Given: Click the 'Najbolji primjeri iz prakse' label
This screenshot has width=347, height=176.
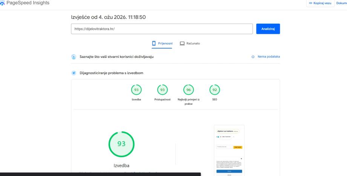Looking at the screenshot, I should [x=189, y=102].
